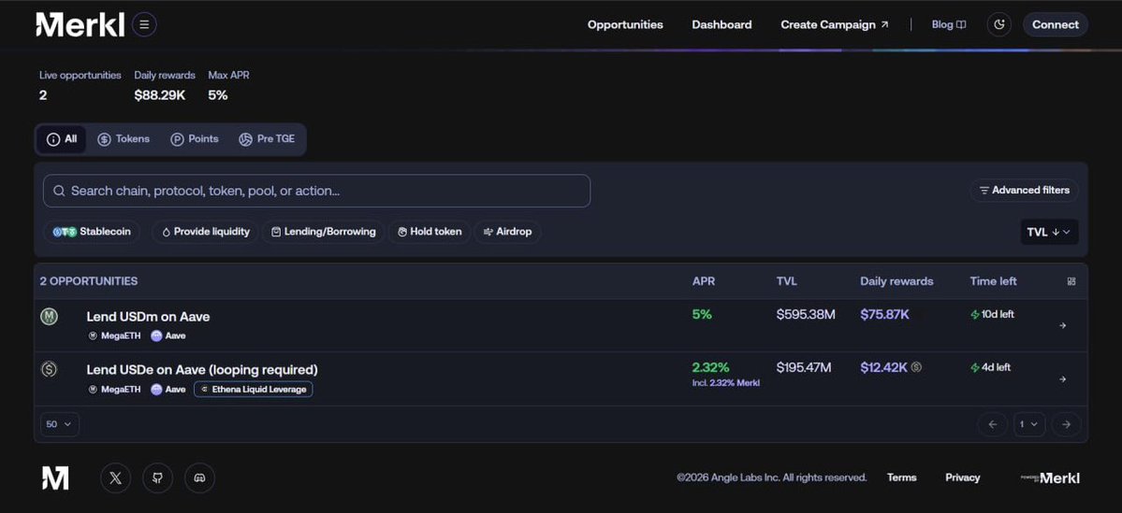Select the Pre TGE tab
1122x513 pixels.
click(x=267, y=139)
